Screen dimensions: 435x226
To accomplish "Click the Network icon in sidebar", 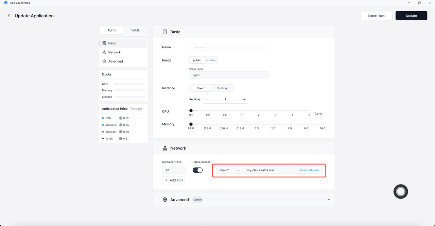I will pyautogui.click(x=104, y=52).
